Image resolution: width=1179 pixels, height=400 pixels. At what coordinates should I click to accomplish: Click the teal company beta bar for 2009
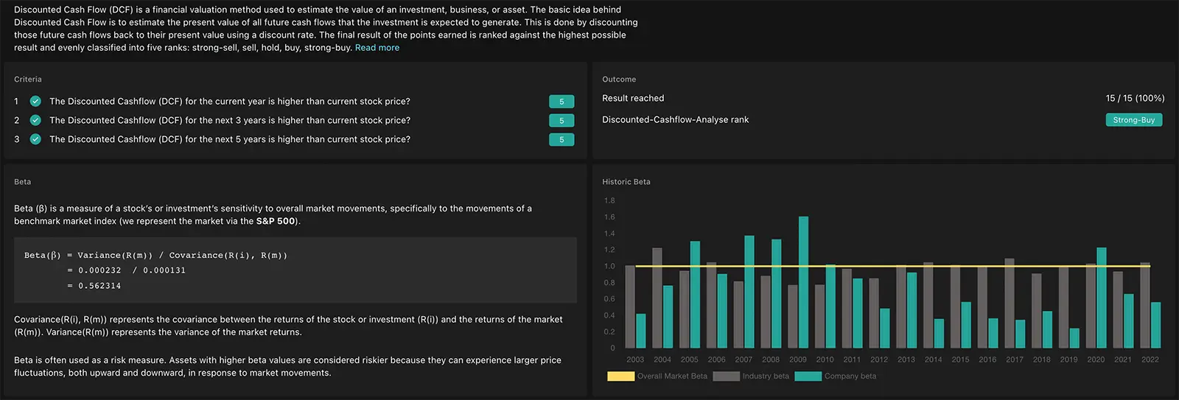(x=803, y=282)
